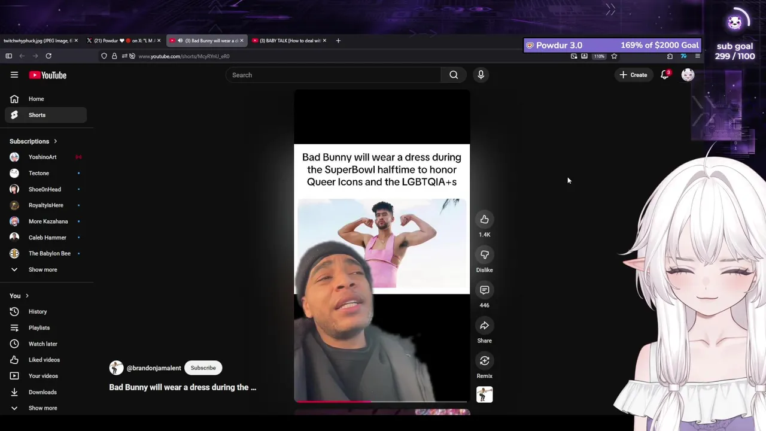This screenshot has width=766, height=431.
Task: Open Watch later list
Action: pos(45,344)
